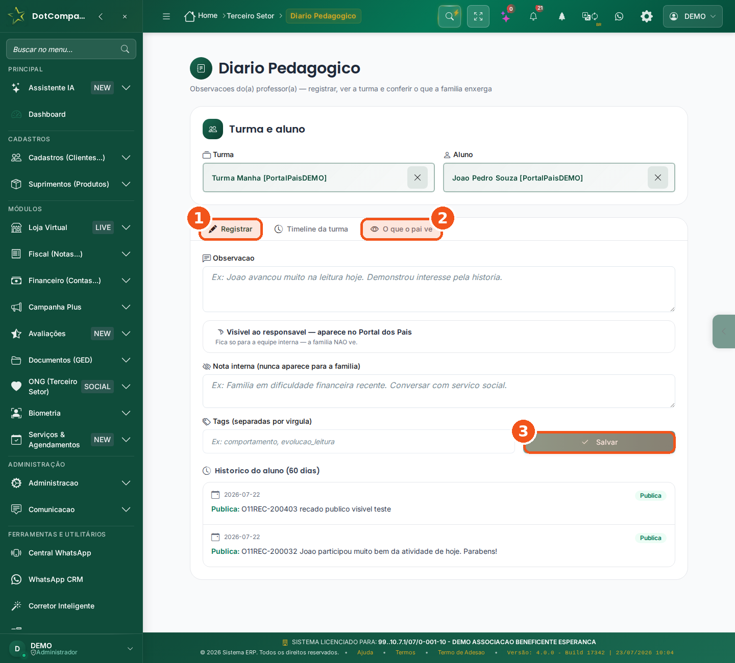
Task: Go to Terceiro Setor breadcrumb
Action: point(251,16)
